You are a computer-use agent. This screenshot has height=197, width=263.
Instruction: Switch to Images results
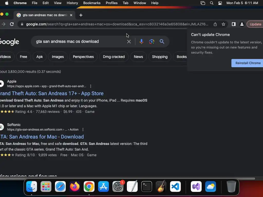click(x=58, y=57)
